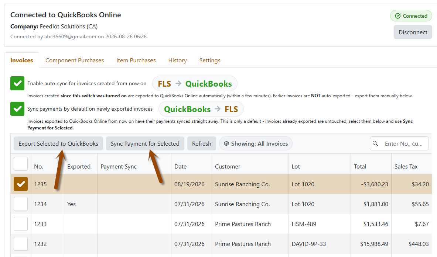Click invoice number 1232

pos(40,244)
